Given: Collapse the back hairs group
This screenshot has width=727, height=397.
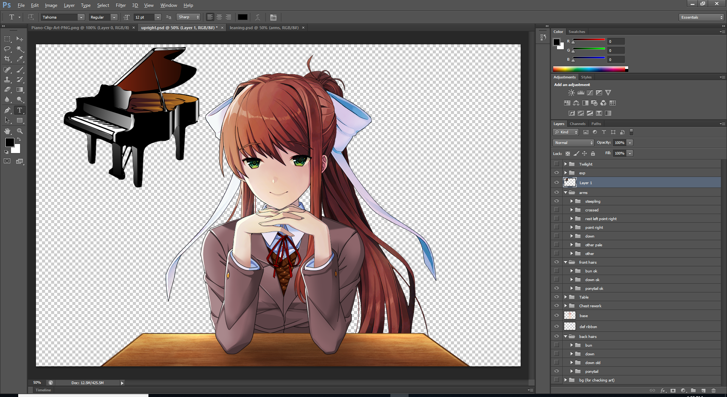Looking at the screenshot, I should point(566,336).
